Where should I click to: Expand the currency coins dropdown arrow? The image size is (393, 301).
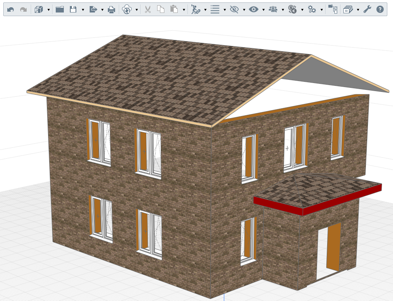point(302,10)
